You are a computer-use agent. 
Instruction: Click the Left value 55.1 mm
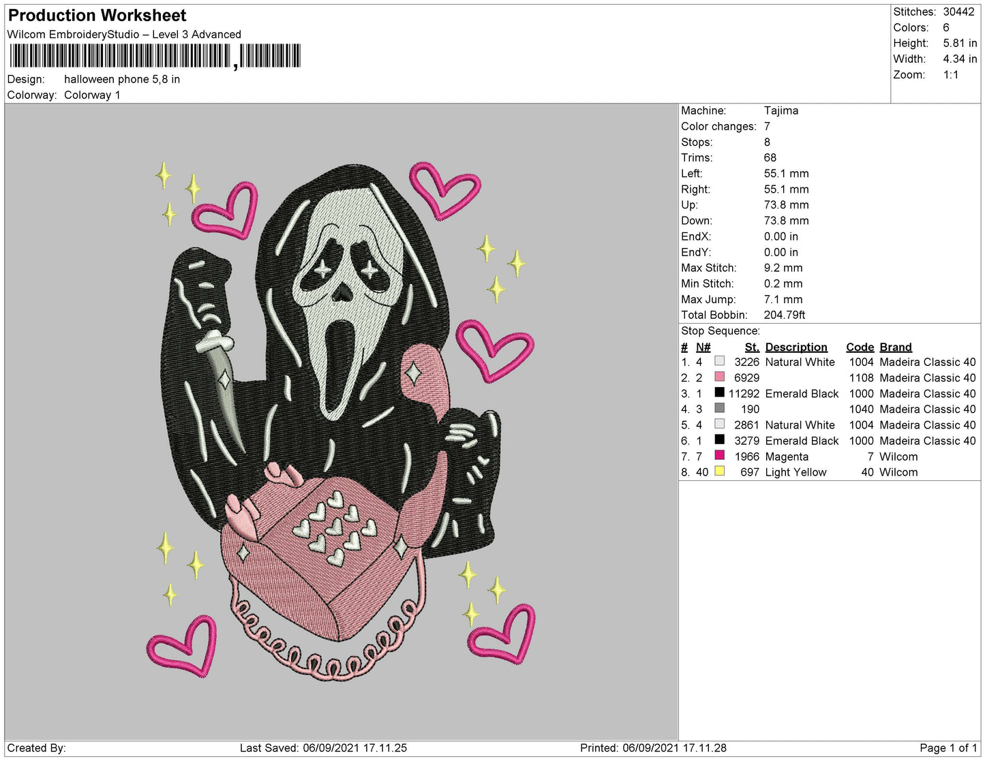[x=786, y=173]
